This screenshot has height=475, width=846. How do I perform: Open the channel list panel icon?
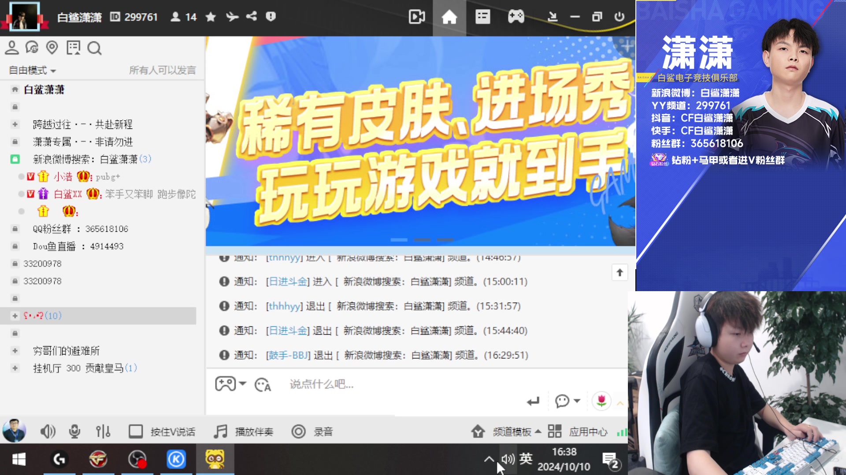tap(482, 17)
